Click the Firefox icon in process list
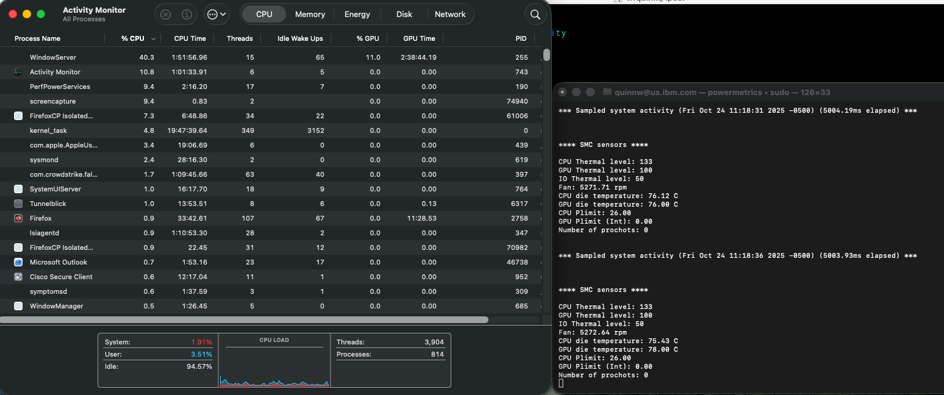Viewport: 944px width, 395px height. [18, 218]
